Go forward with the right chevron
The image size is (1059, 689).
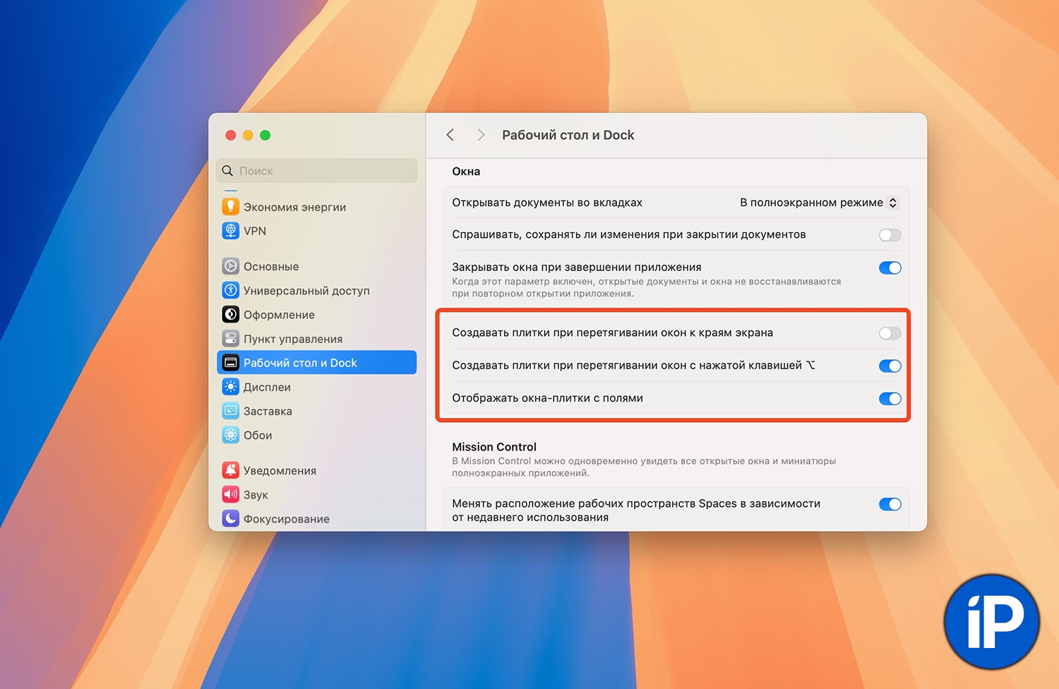pos(481,135)
